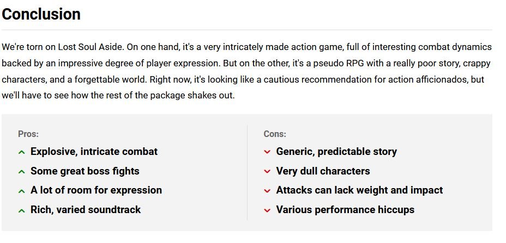Select the Some great boss fights text
Screen dimensions: 506x243
85,171
